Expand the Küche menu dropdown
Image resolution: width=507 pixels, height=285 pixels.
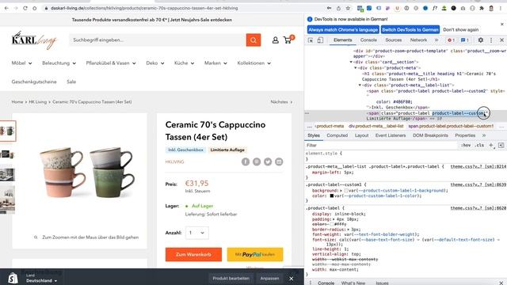tap(185, 63)
